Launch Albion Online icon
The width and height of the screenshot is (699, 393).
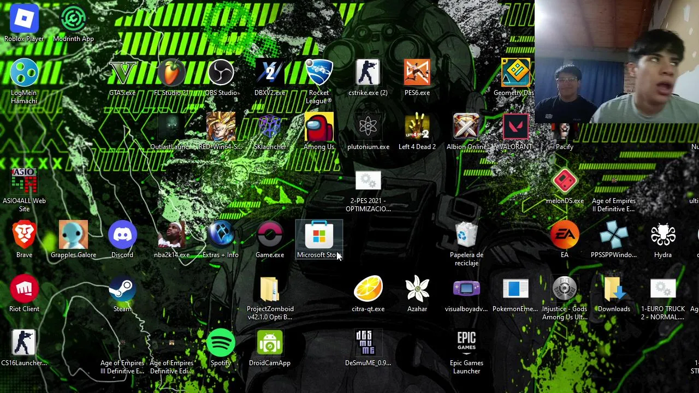(x=466, y=127)
